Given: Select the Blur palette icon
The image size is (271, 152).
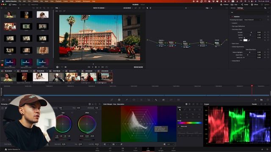Looking at the screenshot, I should pos(156,100).
